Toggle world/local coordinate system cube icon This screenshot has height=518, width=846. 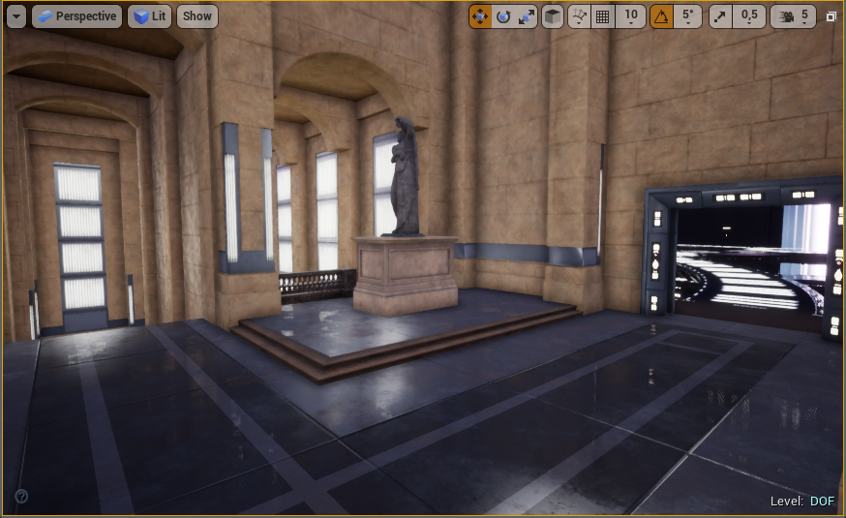pyautogui.click(x=553, y=16)
